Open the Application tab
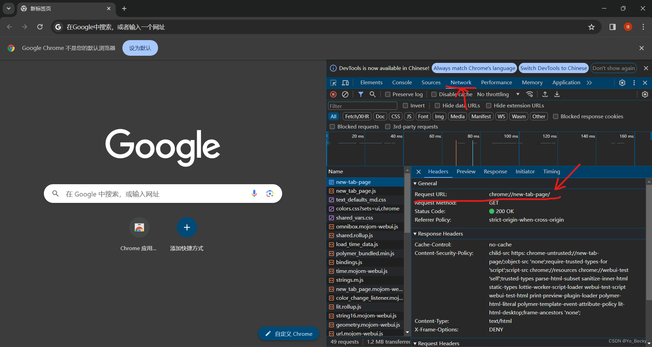 point(566,83)
